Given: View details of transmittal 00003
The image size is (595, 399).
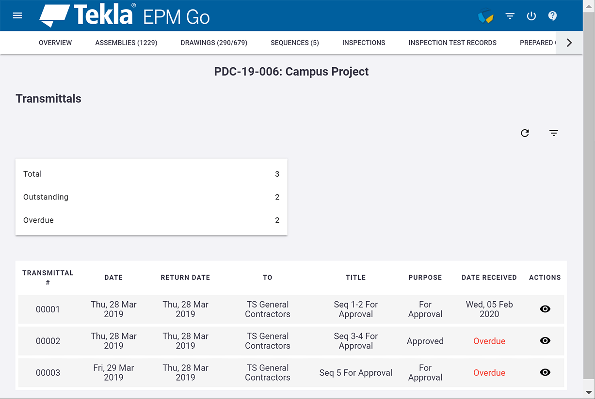Looking at the screenshot, I should (545, 372).
